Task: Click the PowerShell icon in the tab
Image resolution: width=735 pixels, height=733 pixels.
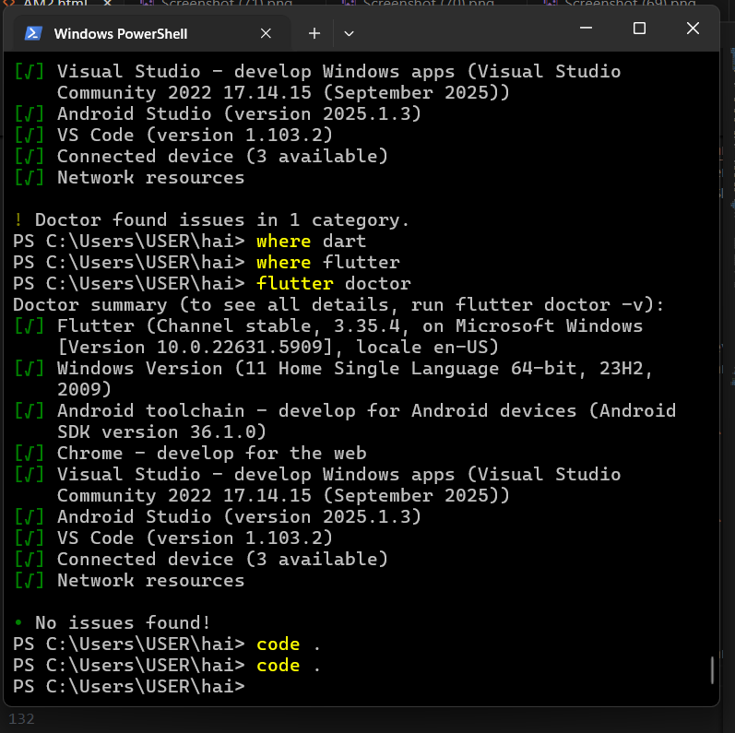Action: coord(33,33)
